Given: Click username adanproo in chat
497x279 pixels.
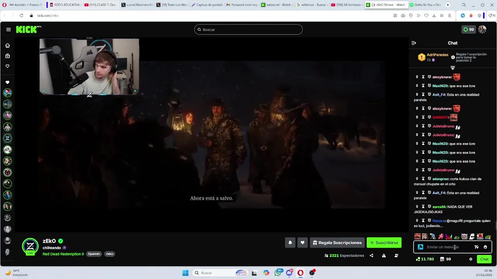Looking at the screenshot, I should [440, 179].
